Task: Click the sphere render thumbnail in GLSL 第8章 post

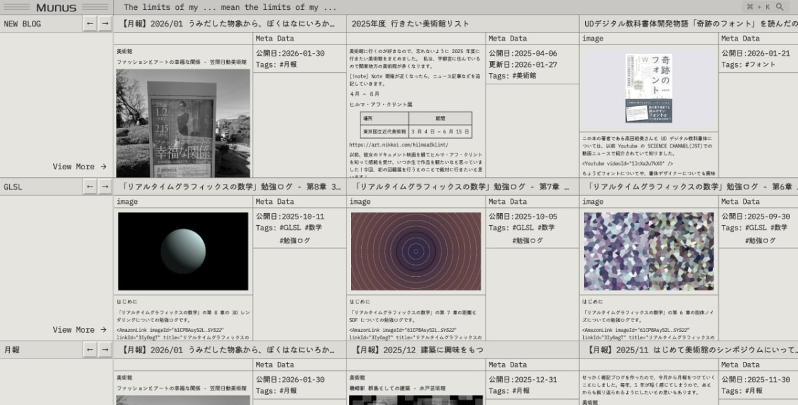Action: (x=182, y=252)
